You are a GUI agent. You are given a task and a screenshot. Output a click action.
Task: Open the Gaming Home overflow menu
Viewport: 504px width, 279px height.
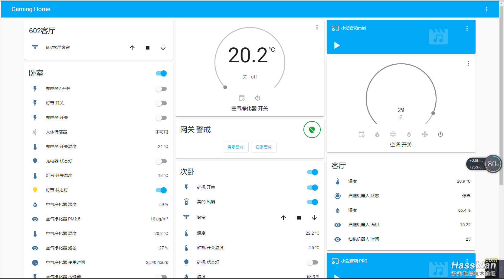tap(487, 9)
